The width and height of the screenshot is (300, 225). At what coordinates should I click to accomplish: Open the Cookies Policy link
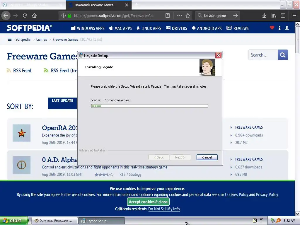(x=236, y=195)
